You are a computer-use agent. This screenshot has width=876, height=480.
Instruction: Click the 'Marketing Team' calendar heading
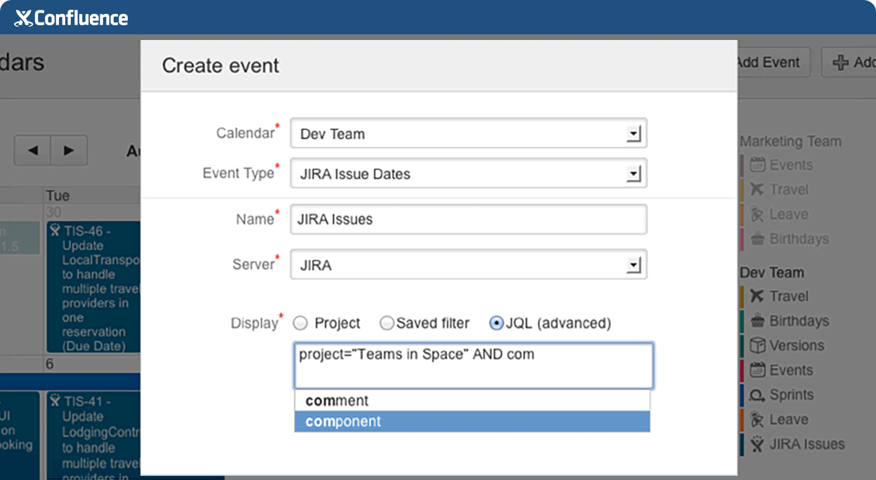coord(790,141)
